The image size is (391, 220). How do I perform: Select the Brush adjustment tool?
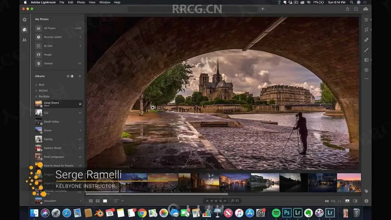[x=366, y=50]
